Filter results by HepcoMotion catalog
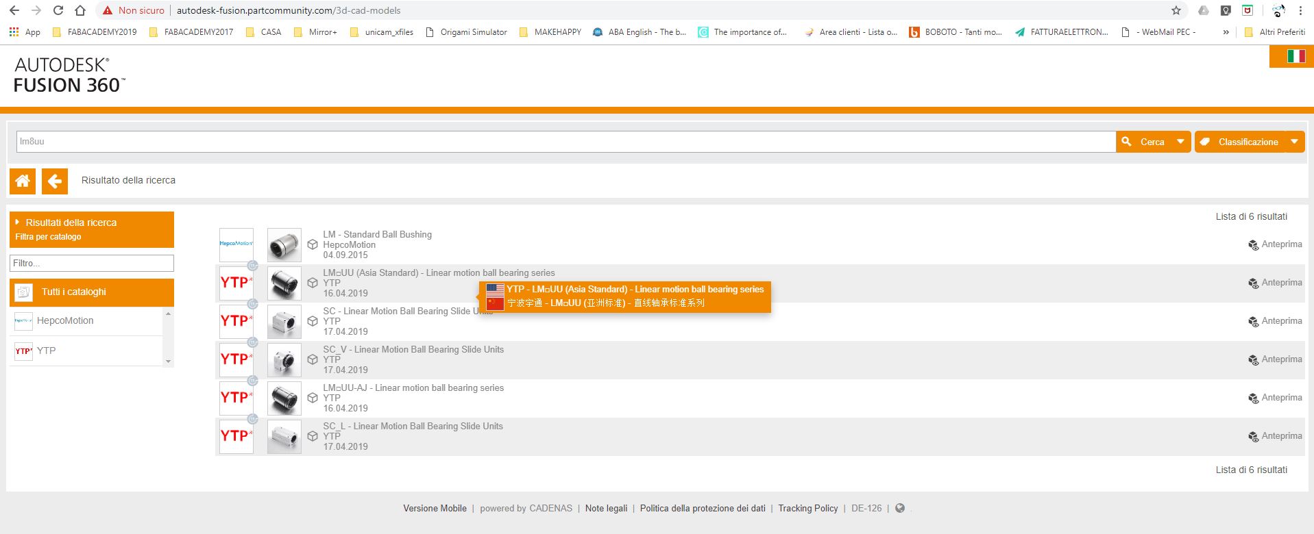The width and height of the screenshot is (1314, 534). click(86, 321)
